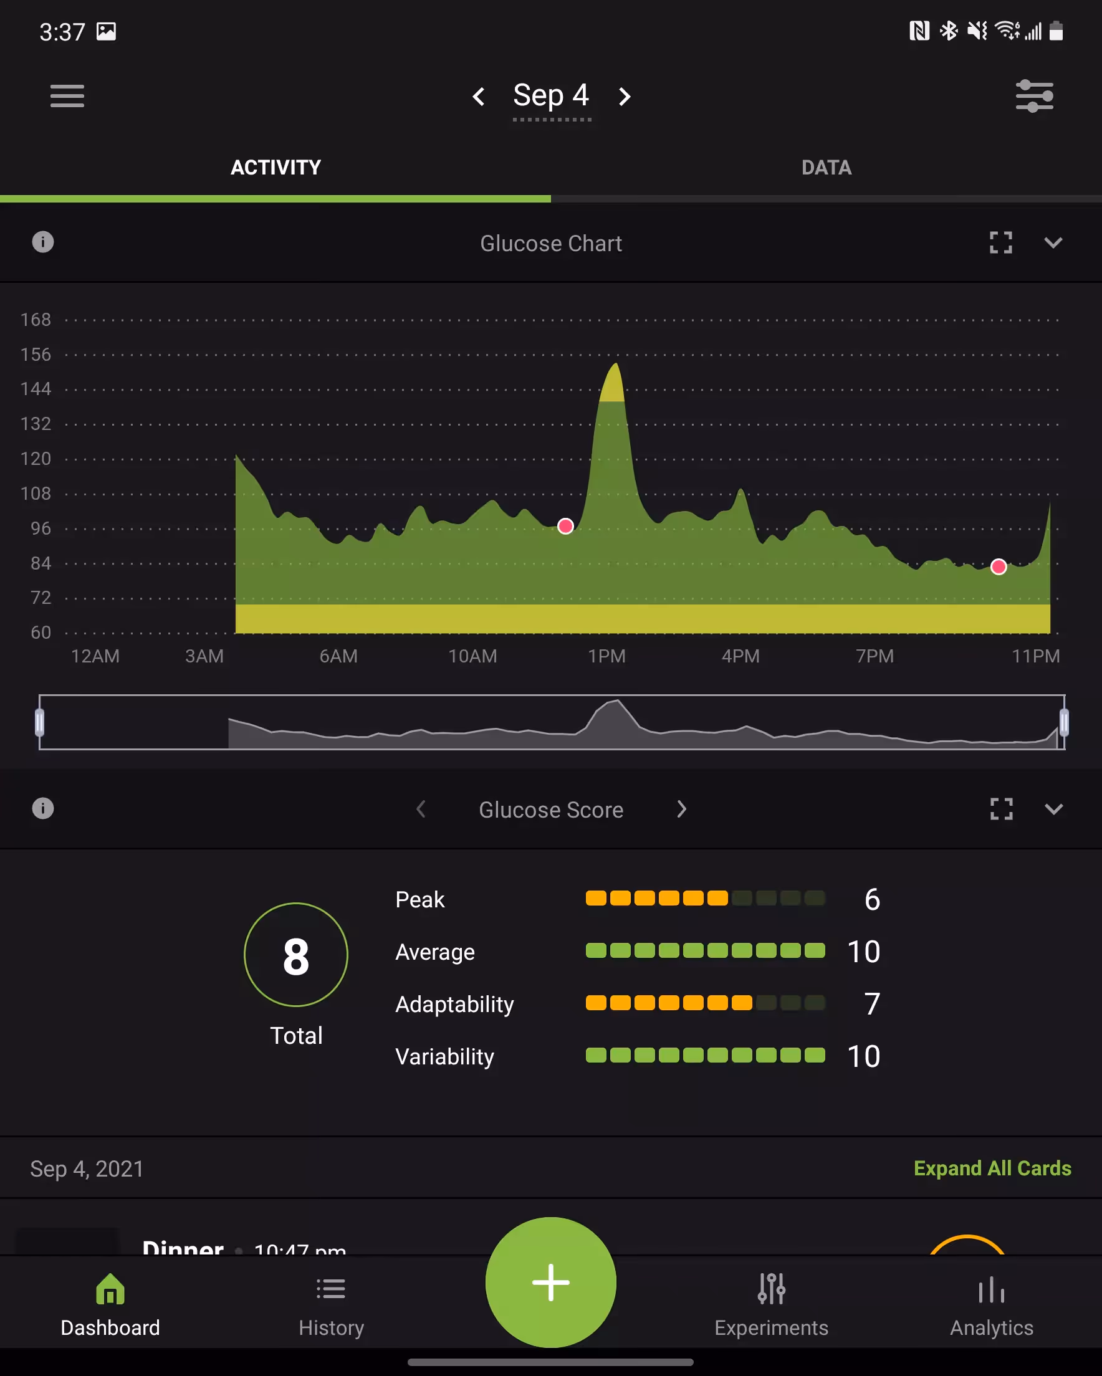Image resolution: width=1102 pixels, height=1376 pixels.
Task: Stay on the ACTIVITY tab
Action: [x=276, y=167]
